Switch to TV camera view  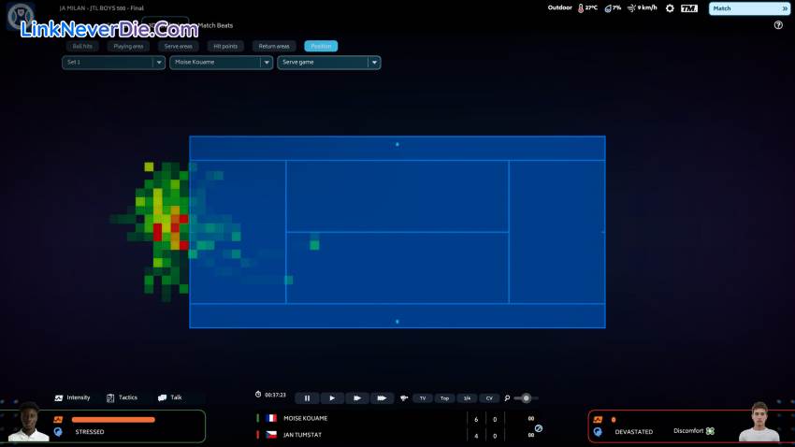pos(422,398)
